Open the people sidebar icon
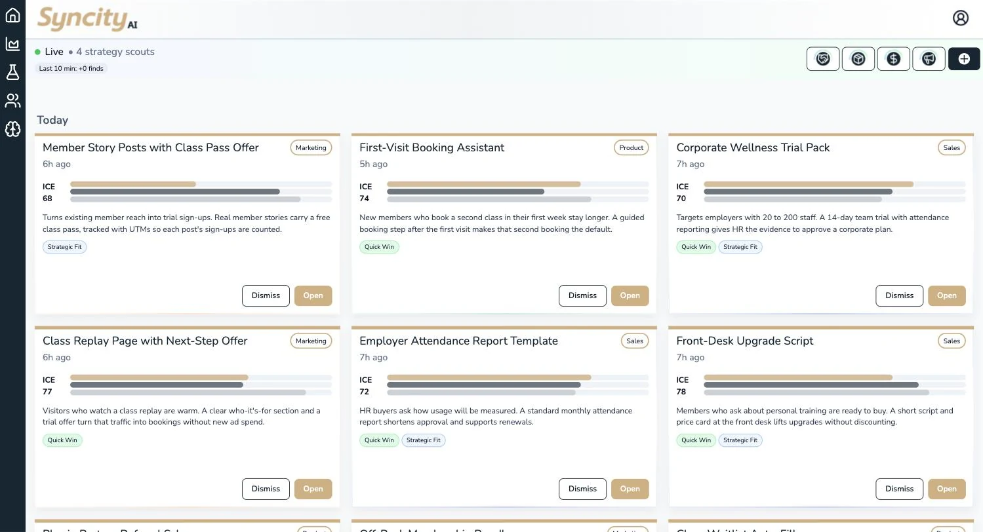The width and height of the screenshot is (983, 532). coord(12,100)
